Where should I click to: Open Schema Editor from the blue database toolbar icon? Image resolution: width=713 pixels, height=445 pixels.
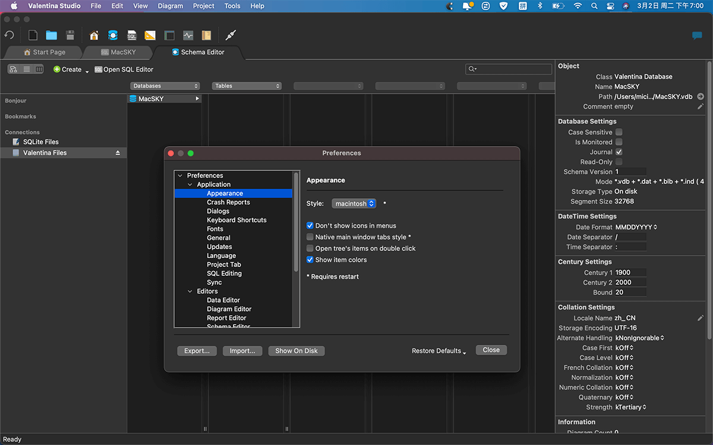[113, 35]
